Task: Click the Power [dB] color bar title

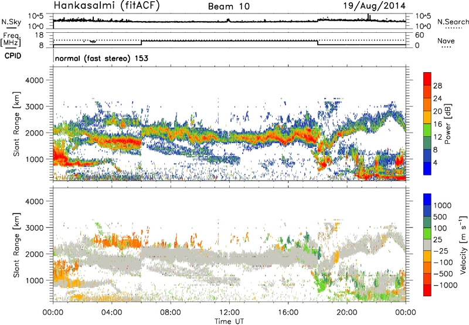Action: click(x=447, y=124)
